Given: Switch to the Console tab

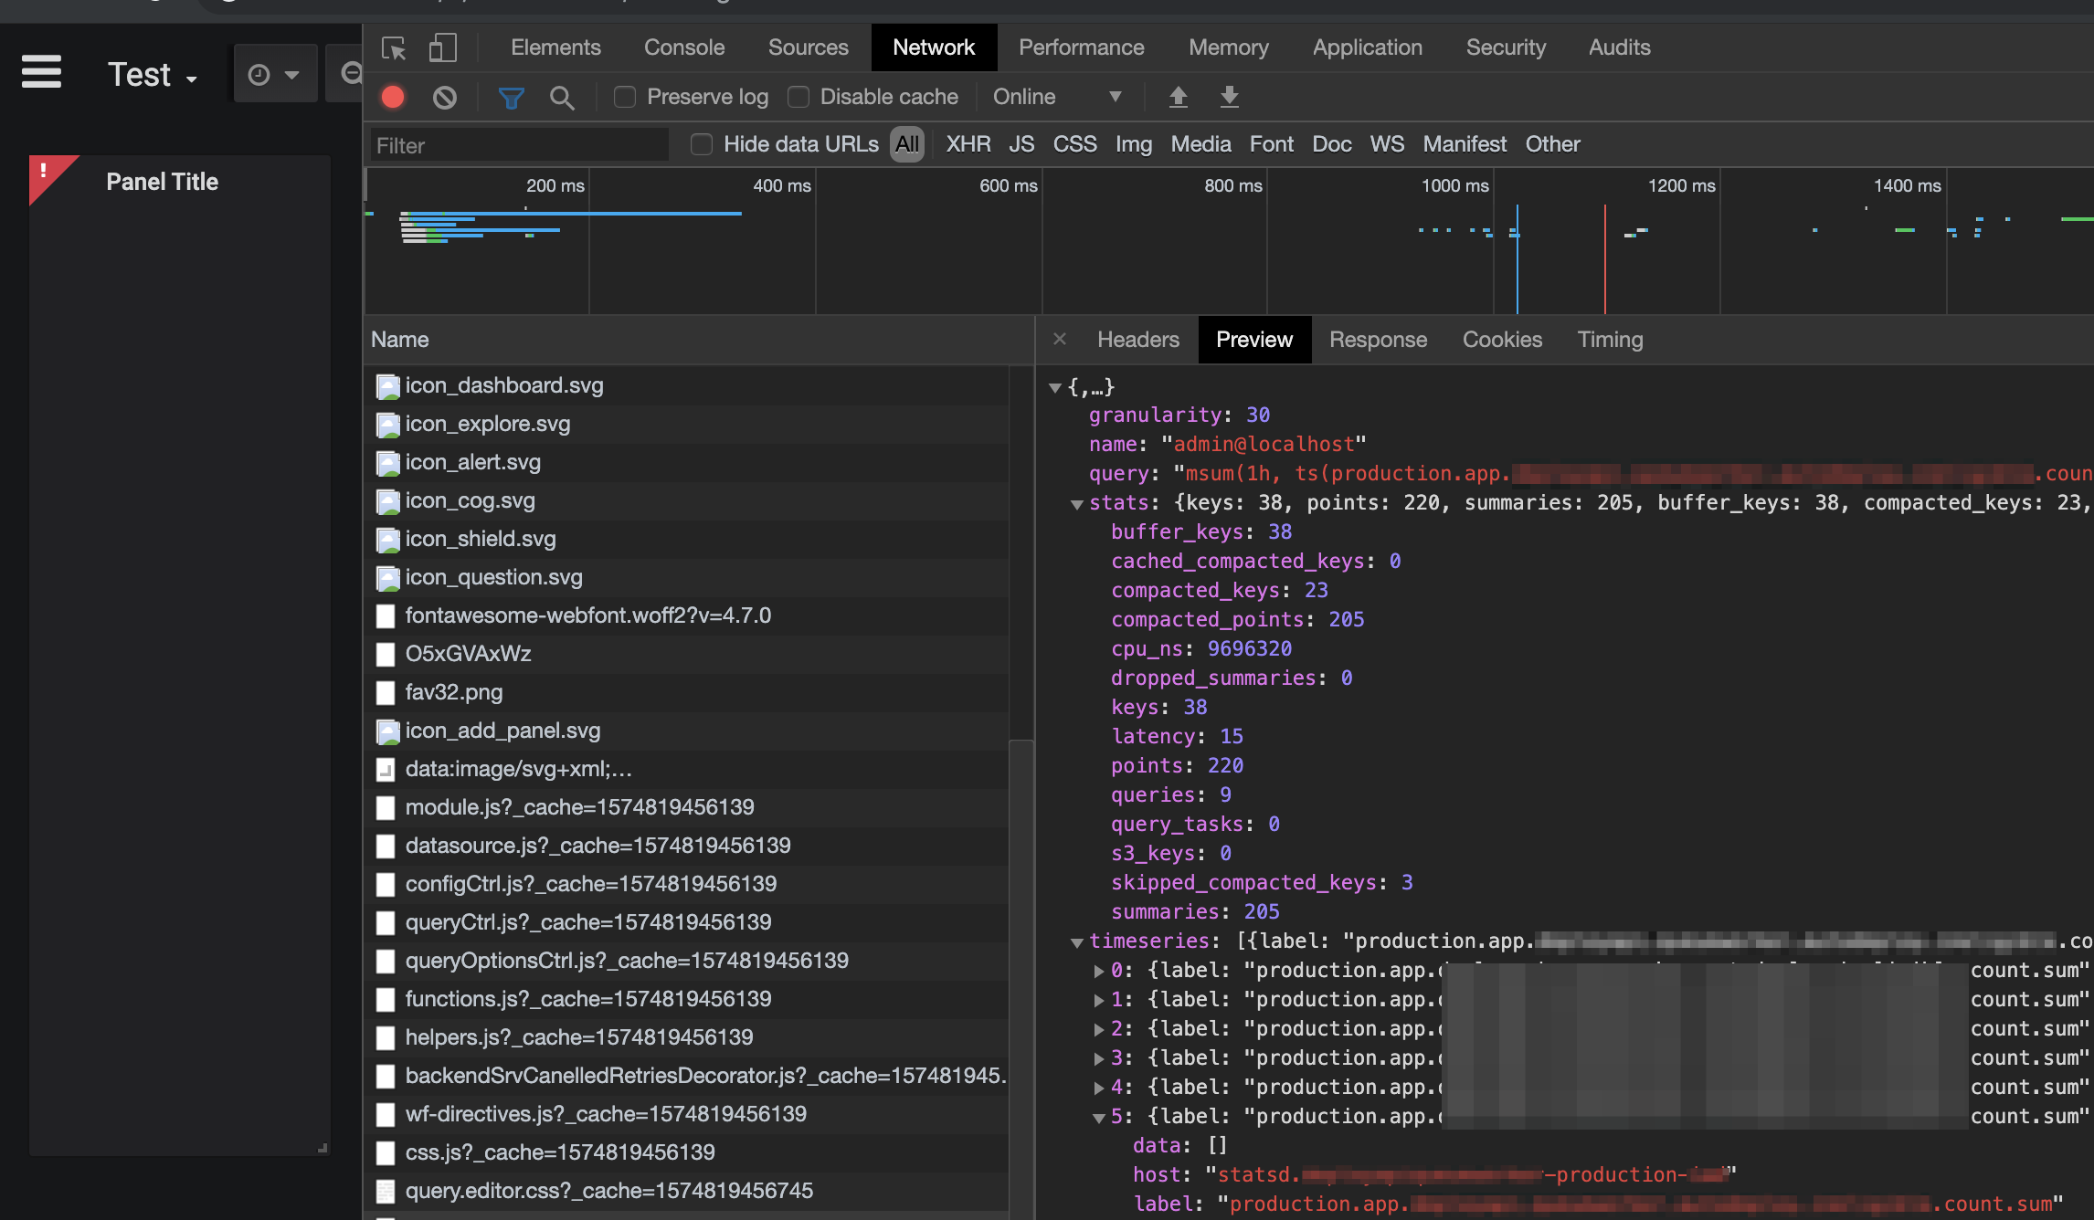Looking at the screenshot, I should pyautogui.click(x=683, y=47).
